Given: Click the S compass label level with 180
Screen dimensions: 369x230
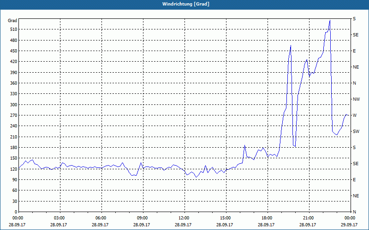Looking at the screenshot, I should 354,148.
